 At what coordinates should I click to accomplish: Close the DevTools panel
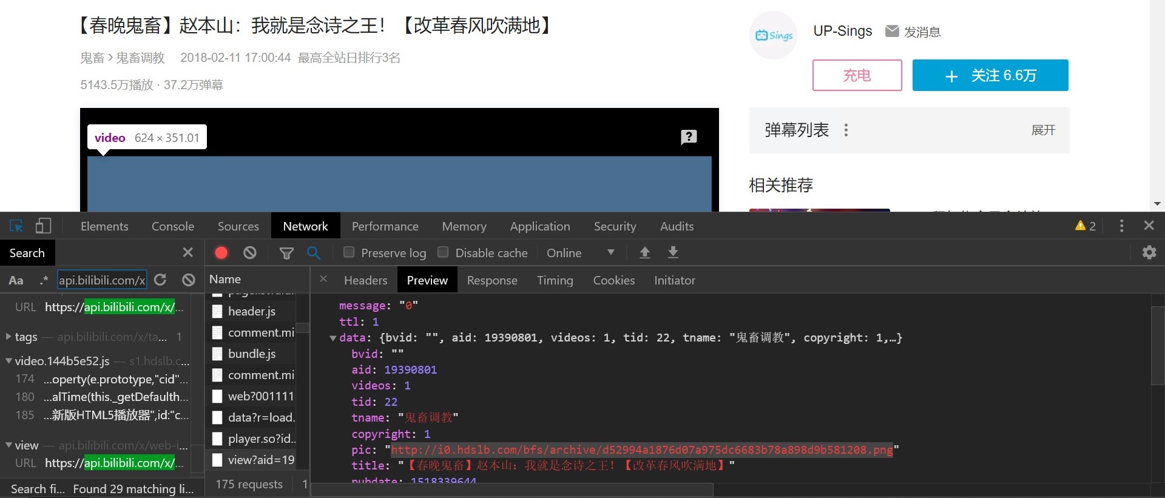[x=1149, y=226]
